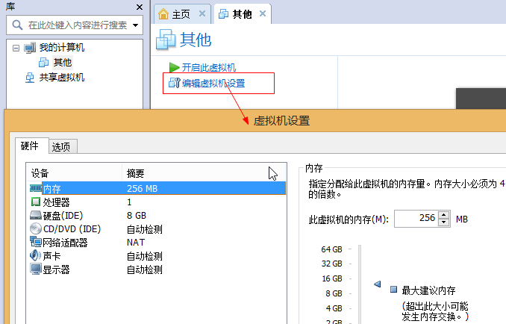The height and width of the screenshot is (324, 506).
Task: Select 我的计算机 in the library tree
Action: pos(62,48)
